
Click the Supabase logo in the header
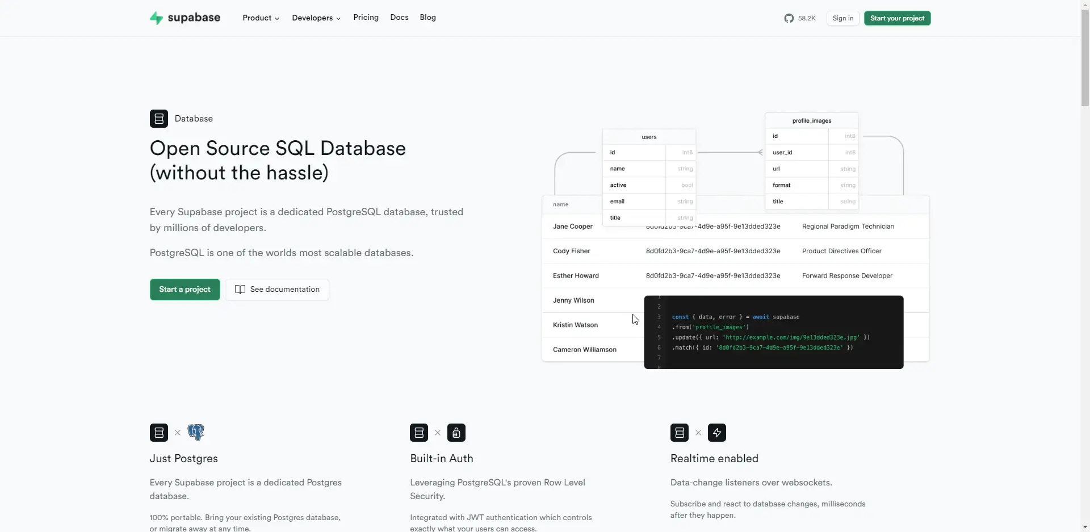[185, 18]
